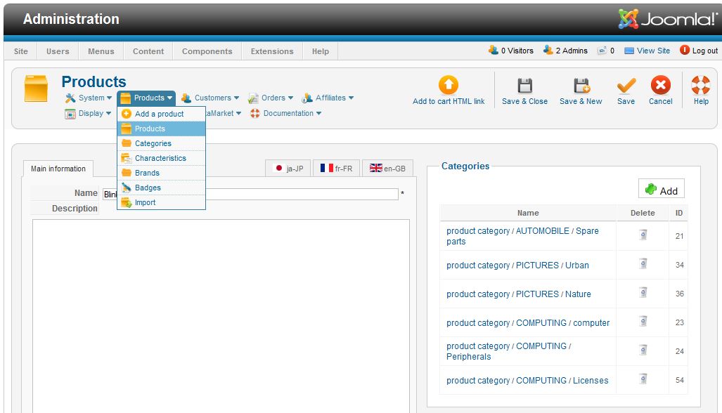Delete the PICTURES / Urban category
This screenshot has height=413, width=722.
(643, 264)
